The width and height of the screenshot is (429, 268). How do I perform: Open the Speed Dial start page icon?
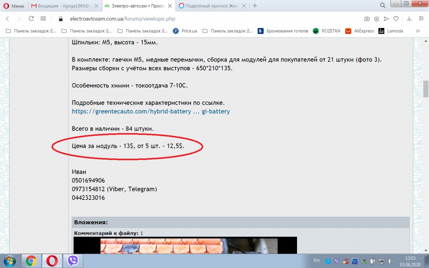43,18
